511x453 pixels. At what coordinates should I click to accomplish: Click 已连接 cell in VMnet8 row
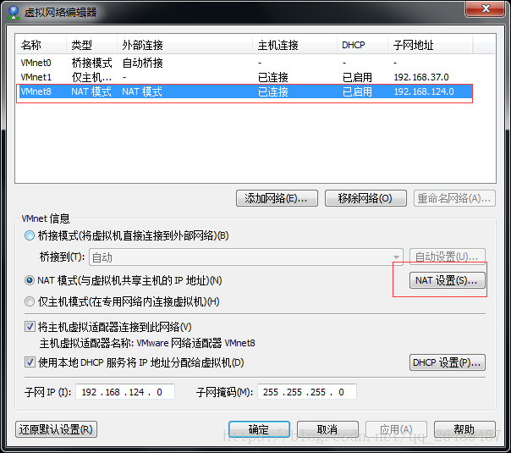(x=272, y=91)
